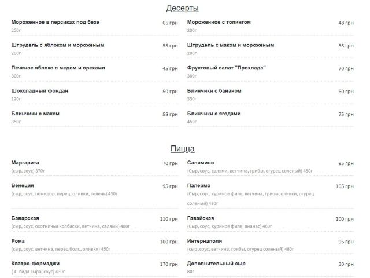370x278 pixels.
Task: Select Фруктовый салат "Прохлада" item
Action: (226, 68)
